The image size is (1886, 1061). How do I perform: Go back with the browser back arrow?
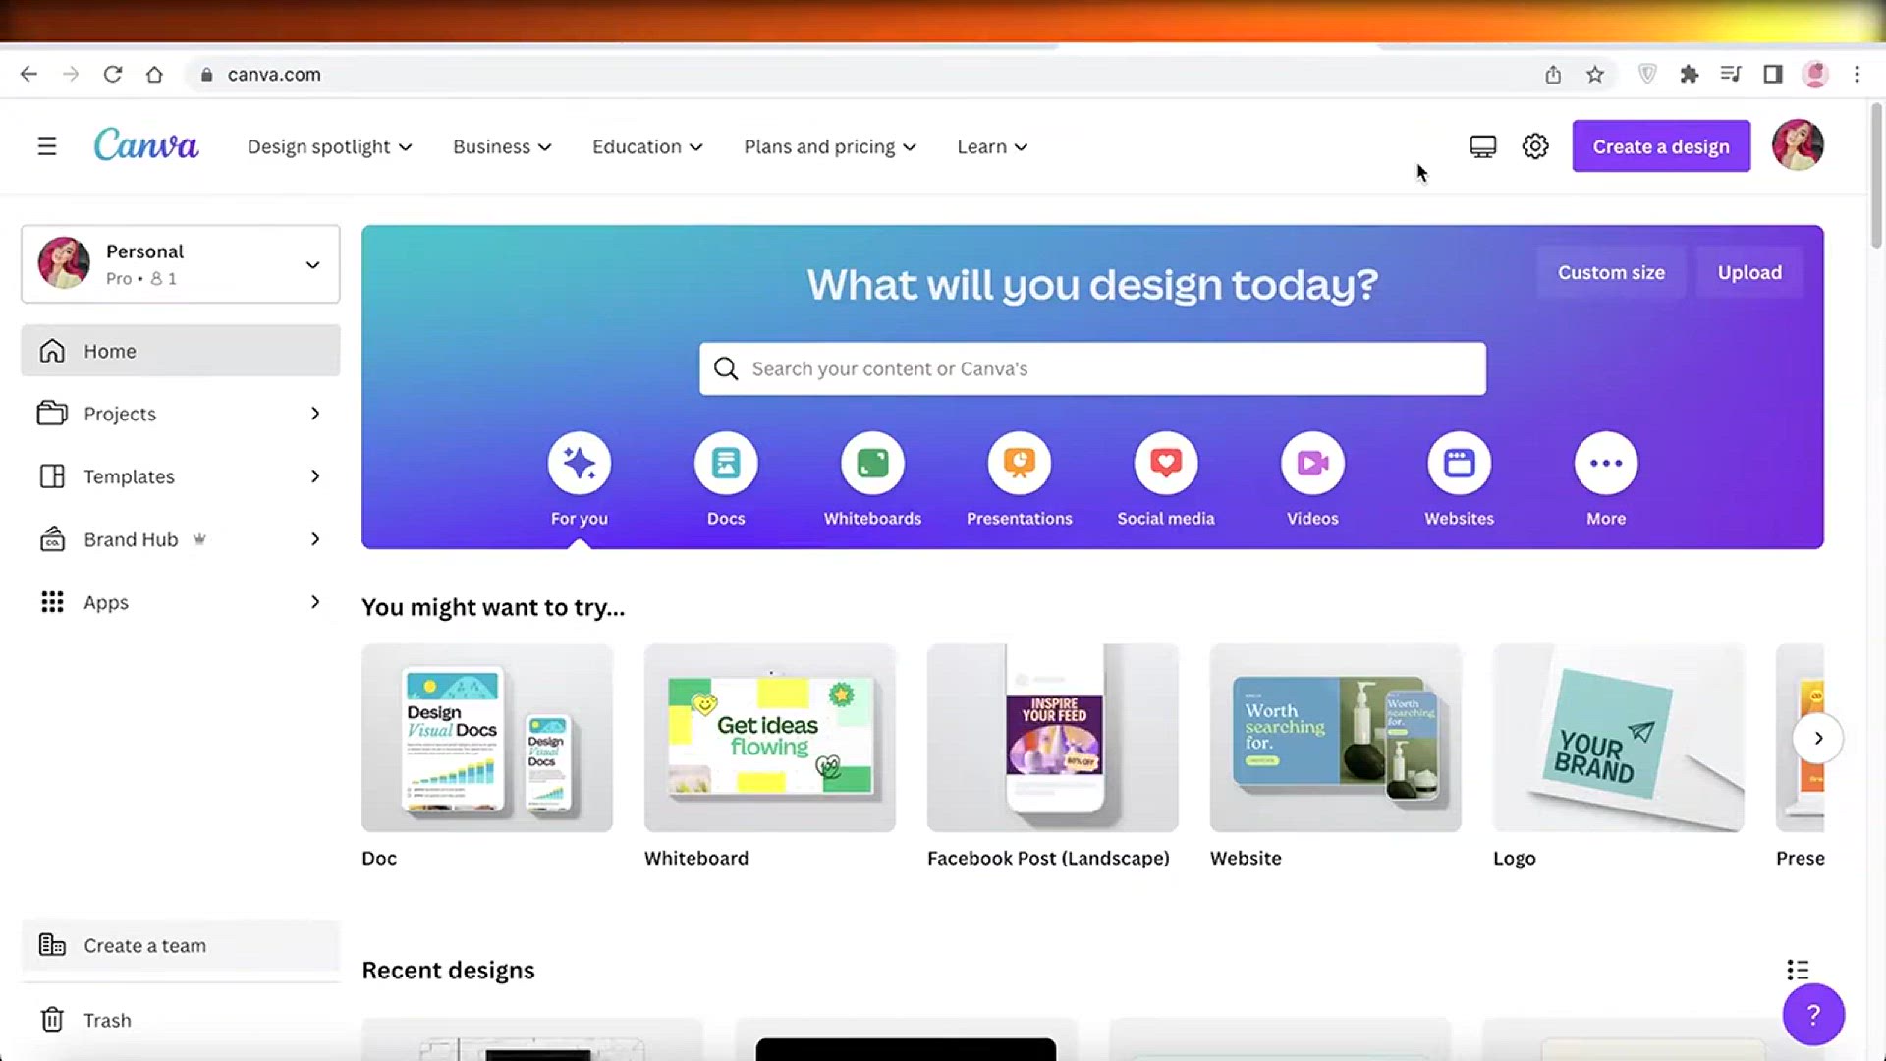pos(28,74)
